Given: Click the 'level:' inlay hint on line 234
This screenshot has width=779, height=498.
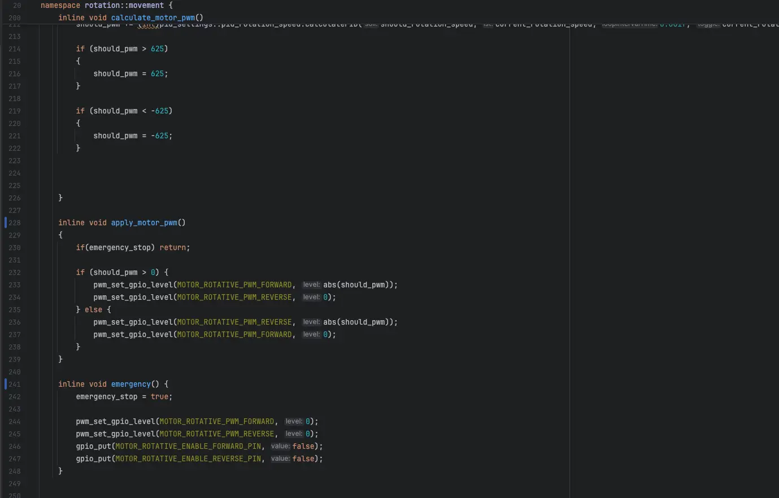Looking at the screenshot, I should 311,298.
